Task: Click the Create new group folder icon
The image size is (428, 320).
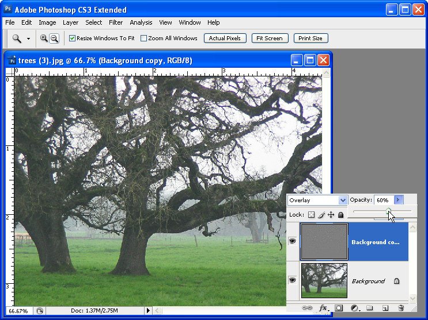Action: (x=370, y=308)
